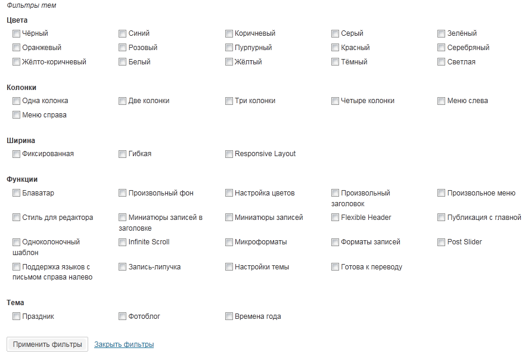Check the Две колонки filter
The height and width of the screenshot is (357, 528).
(x=123, y=101)
